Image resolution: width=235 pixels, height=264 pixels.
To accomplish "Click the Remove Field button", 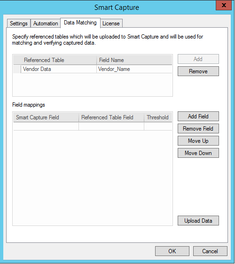I will click(198, 129).
